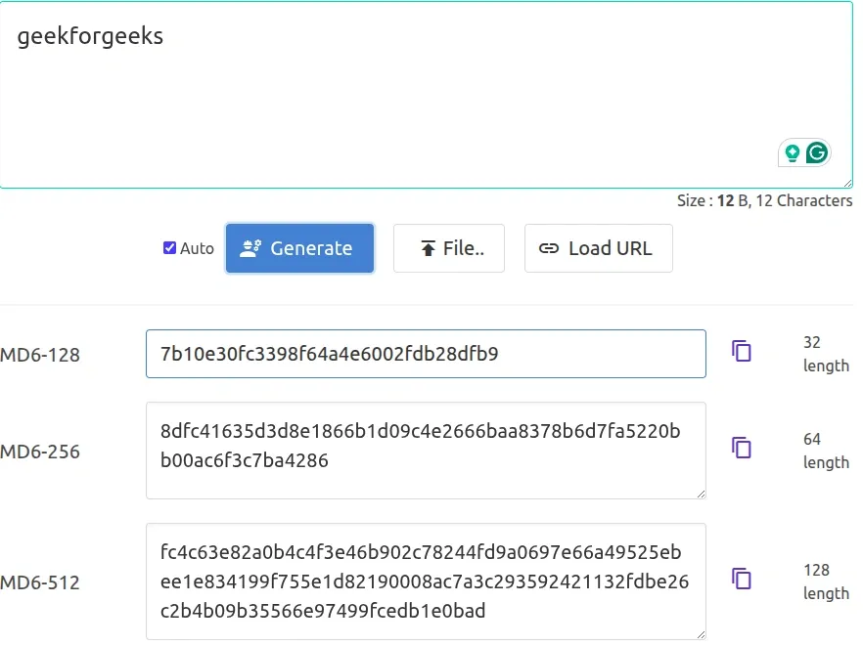The width and height of the screenshot is (863, 646).
Task: Click the MD6-256 box resize corner handle
Action: click(x=701, y=494)
